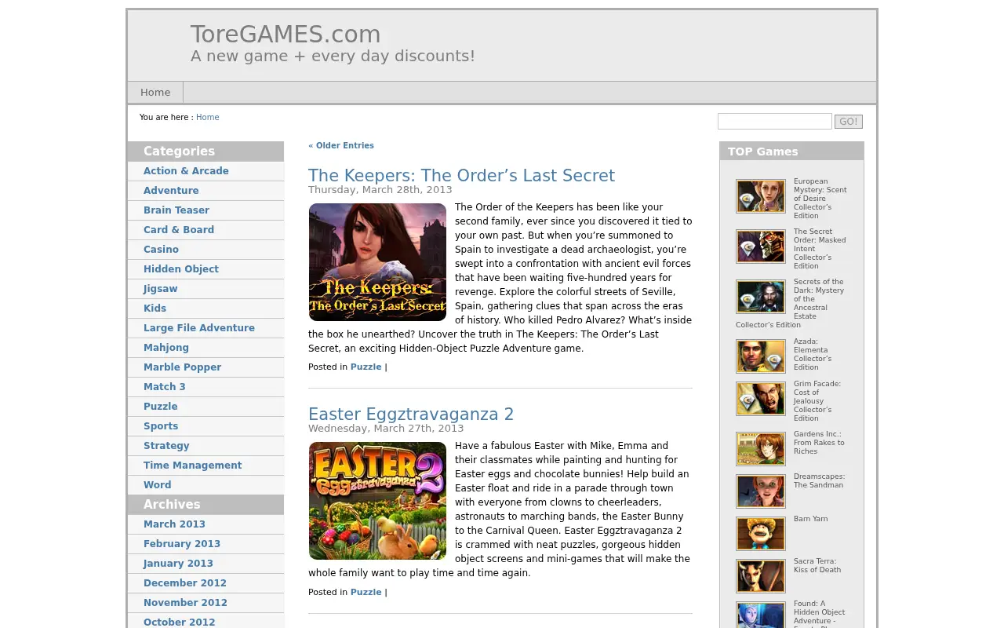Open Secrets of the Dark thumbnail icon
The image size is (1004, 628).
coord(760,297)
